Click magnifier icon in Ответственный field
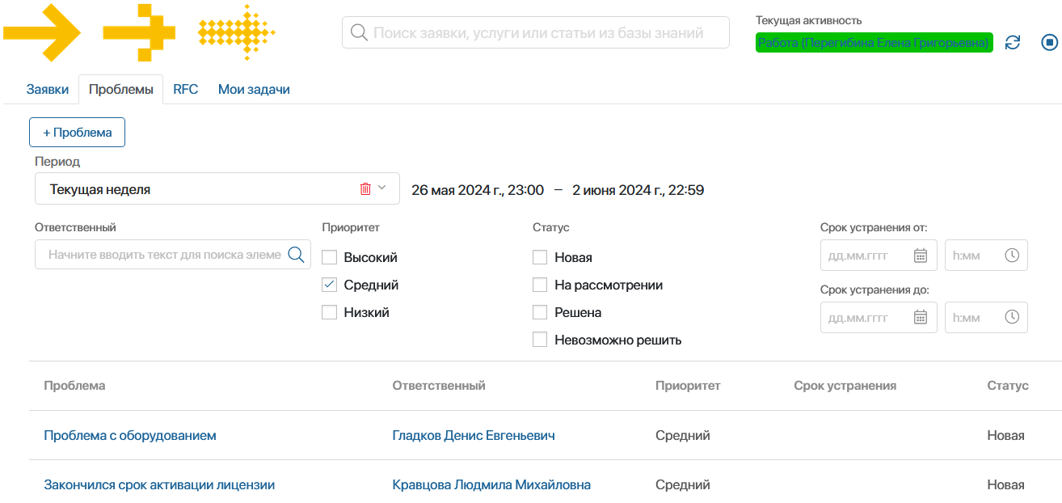 297,254
